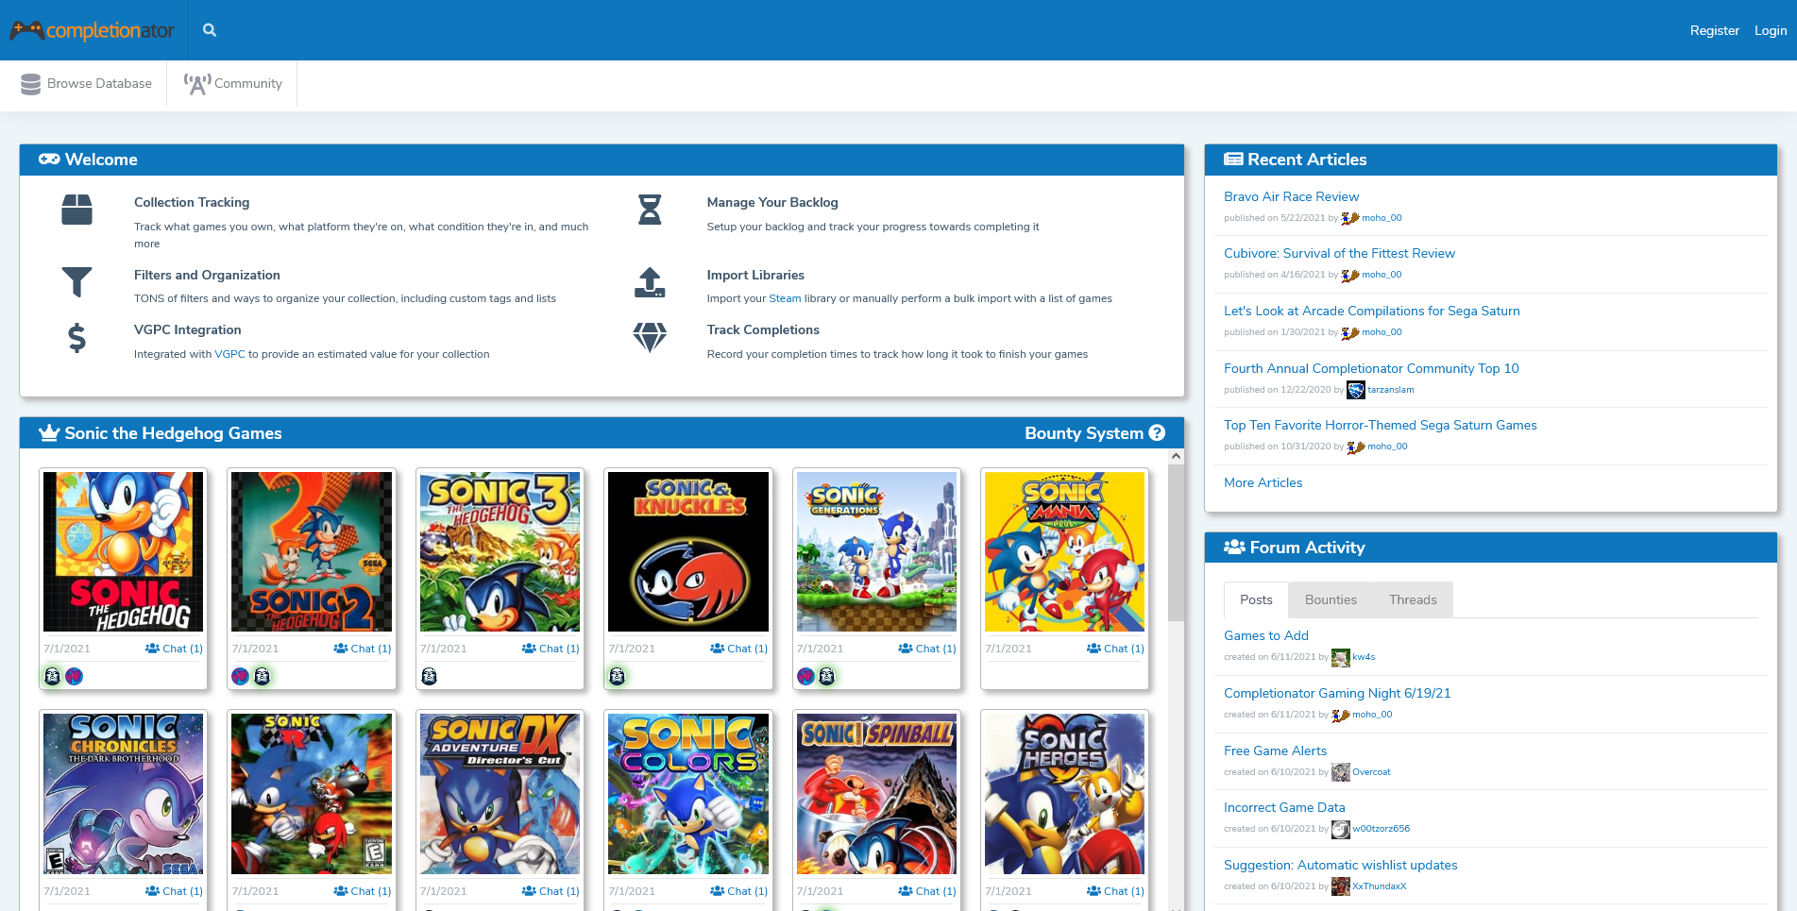Viewport: 1797px width, 911px height.
Task: Click the Sonic Colors cover thumbnail
Action: coord(687,794)
